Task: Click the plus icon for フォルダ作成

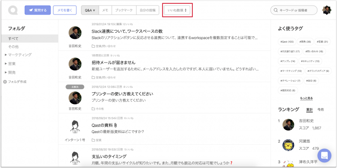Action: coord(5,82)
